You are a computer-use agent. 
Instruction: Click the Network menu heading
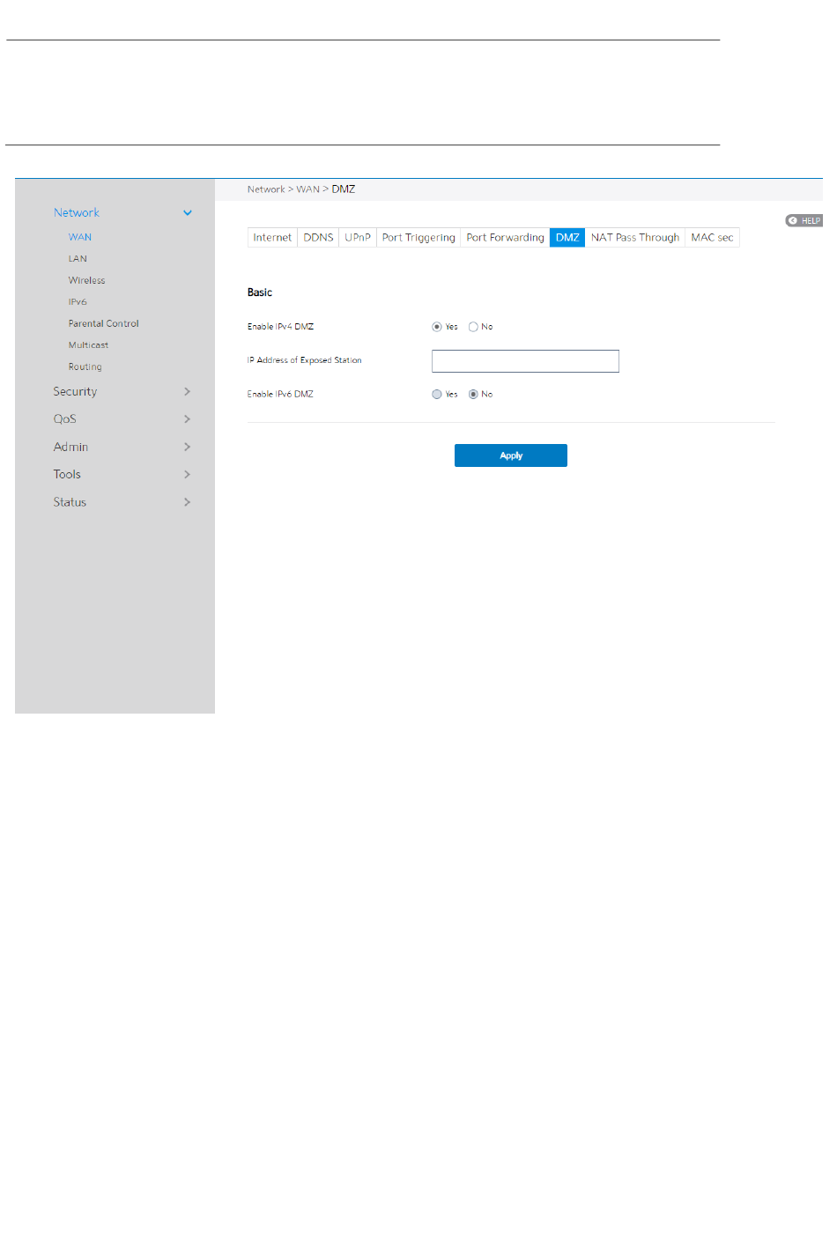pos(77,213)
